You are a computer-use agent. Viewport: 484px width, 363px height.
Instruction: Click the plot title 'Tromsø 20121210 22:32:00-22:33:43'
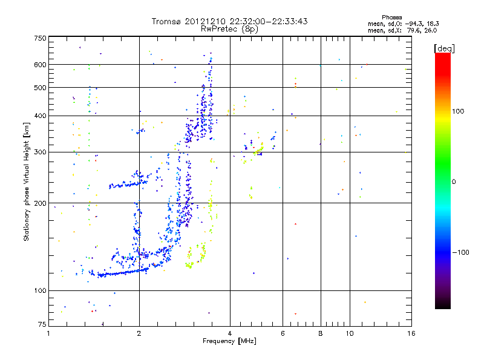[229, 21]
